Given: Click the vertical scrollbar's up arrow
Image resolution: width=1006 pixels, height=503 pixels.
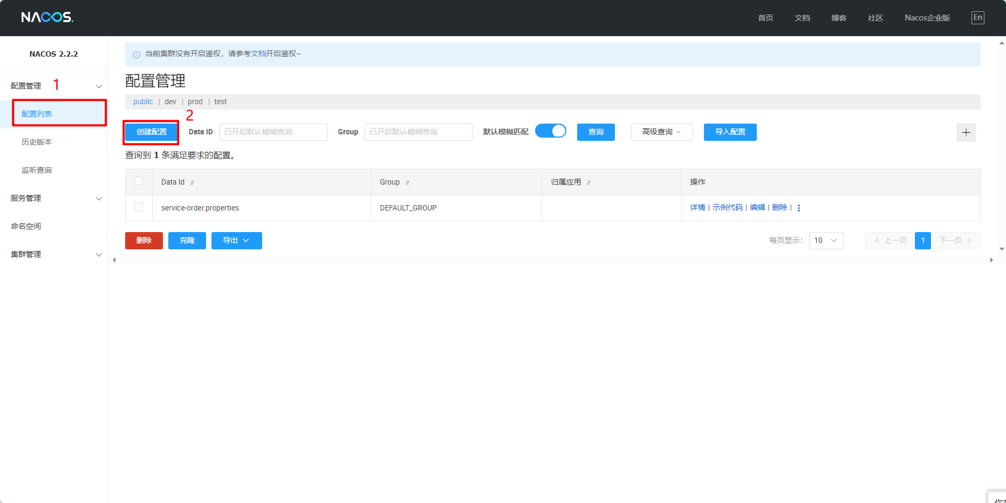Looking at the screenshot, I should point(1002,43).
